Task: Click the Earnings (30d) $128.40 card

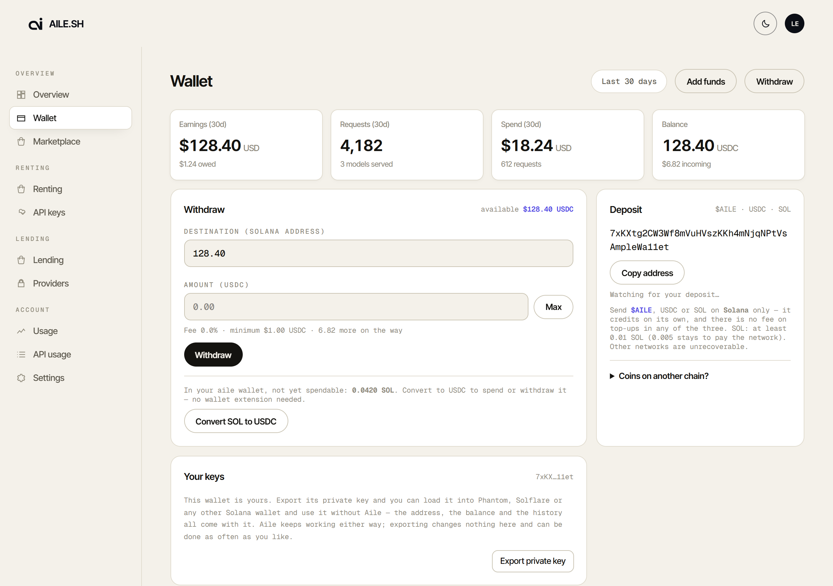Action: pyautogui.click(x=246, y=145)
